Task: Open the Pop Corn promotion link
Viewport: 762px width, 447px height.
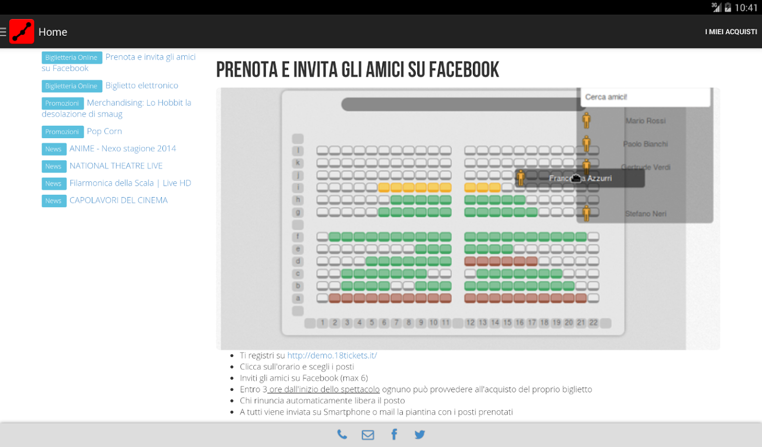Action: pos(104,131)
